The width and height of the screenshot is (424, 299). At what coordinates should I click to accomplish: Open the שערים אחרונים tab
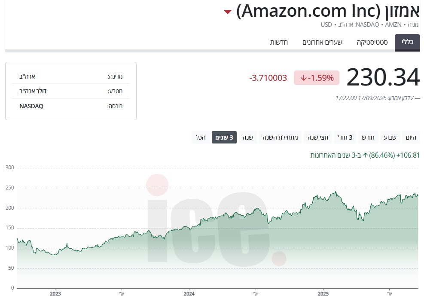coord(322,43)
